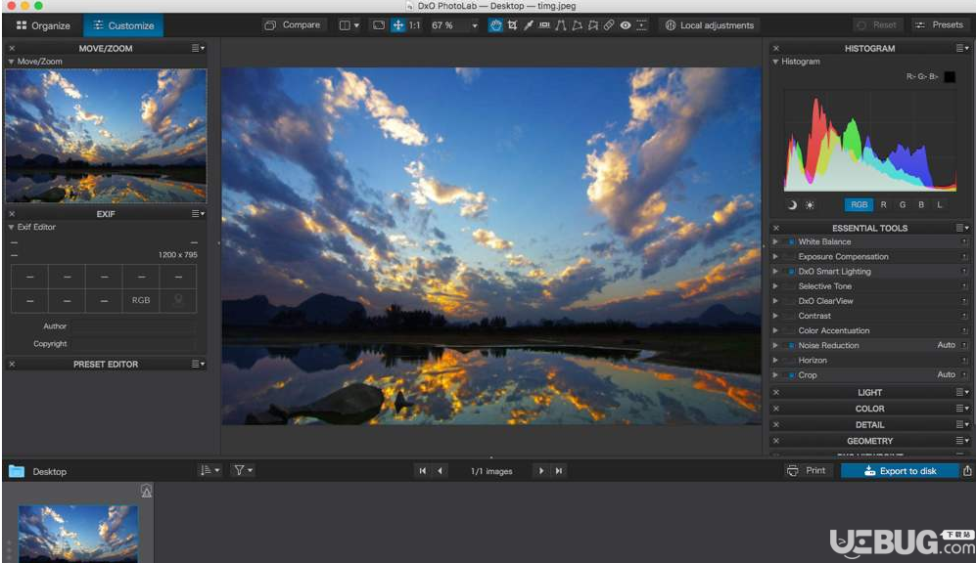The width and height of the screenshot is (976, 563).
Task: Toggle Exposure Compensation enable checkbox
Action: [791, 257]
